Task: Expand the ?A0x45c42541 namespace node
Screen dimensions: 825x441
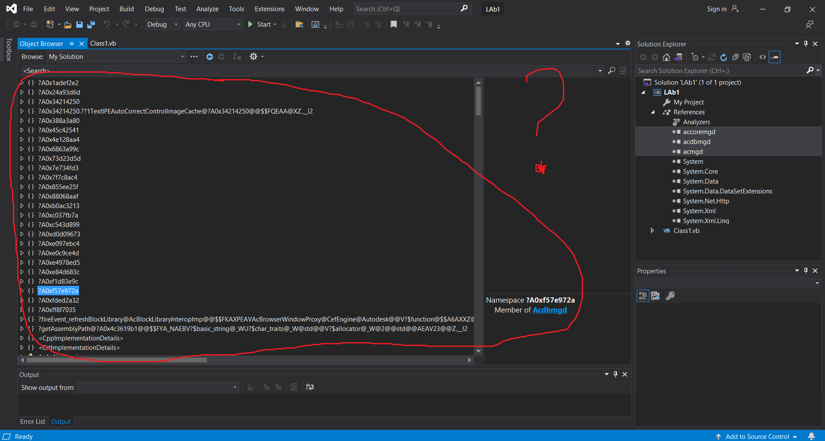Action: pyautogui.click(x=22, y=130)
